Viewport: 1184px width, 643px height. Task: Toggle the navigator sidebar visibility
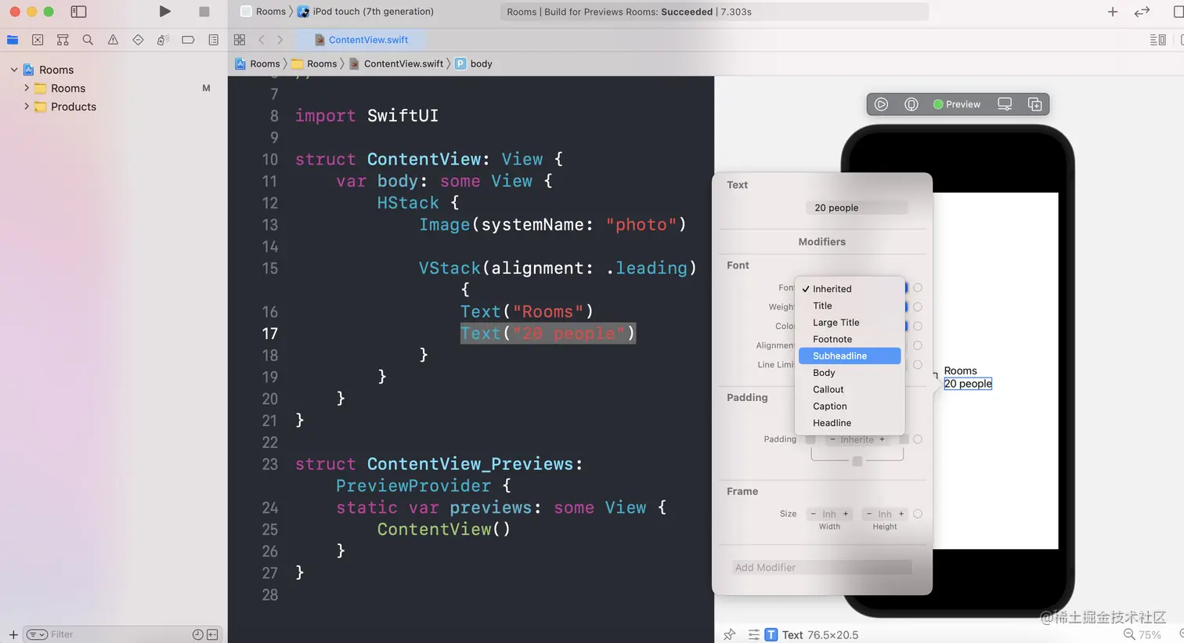(78, 12)
